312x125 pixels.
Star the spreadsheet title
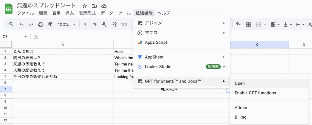(85, 6)
